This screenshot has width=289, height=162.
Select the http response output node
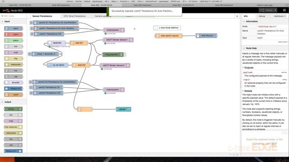[13, 127]
